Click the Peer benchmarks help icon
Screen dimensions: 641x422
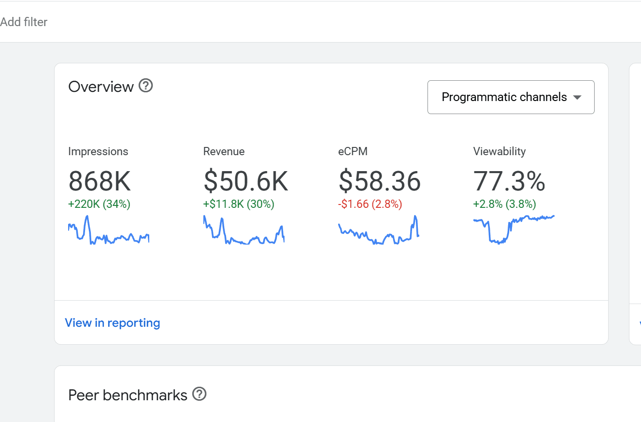[199, 394]
